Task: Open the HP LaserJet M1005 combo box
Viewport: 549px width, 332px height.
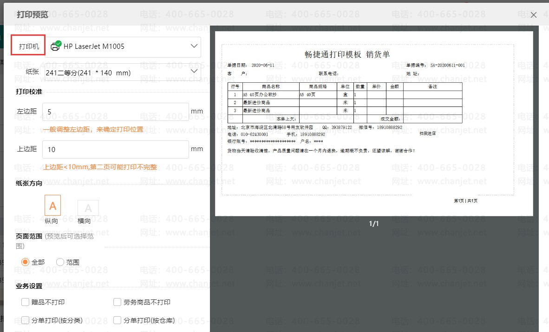Action: [x=123, y=46]
